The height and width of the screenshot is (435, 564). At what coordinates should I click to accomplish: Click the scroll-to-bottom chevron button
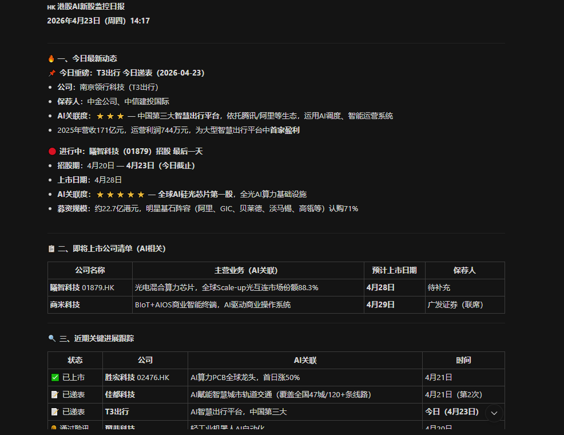click(x=494, y=413)
